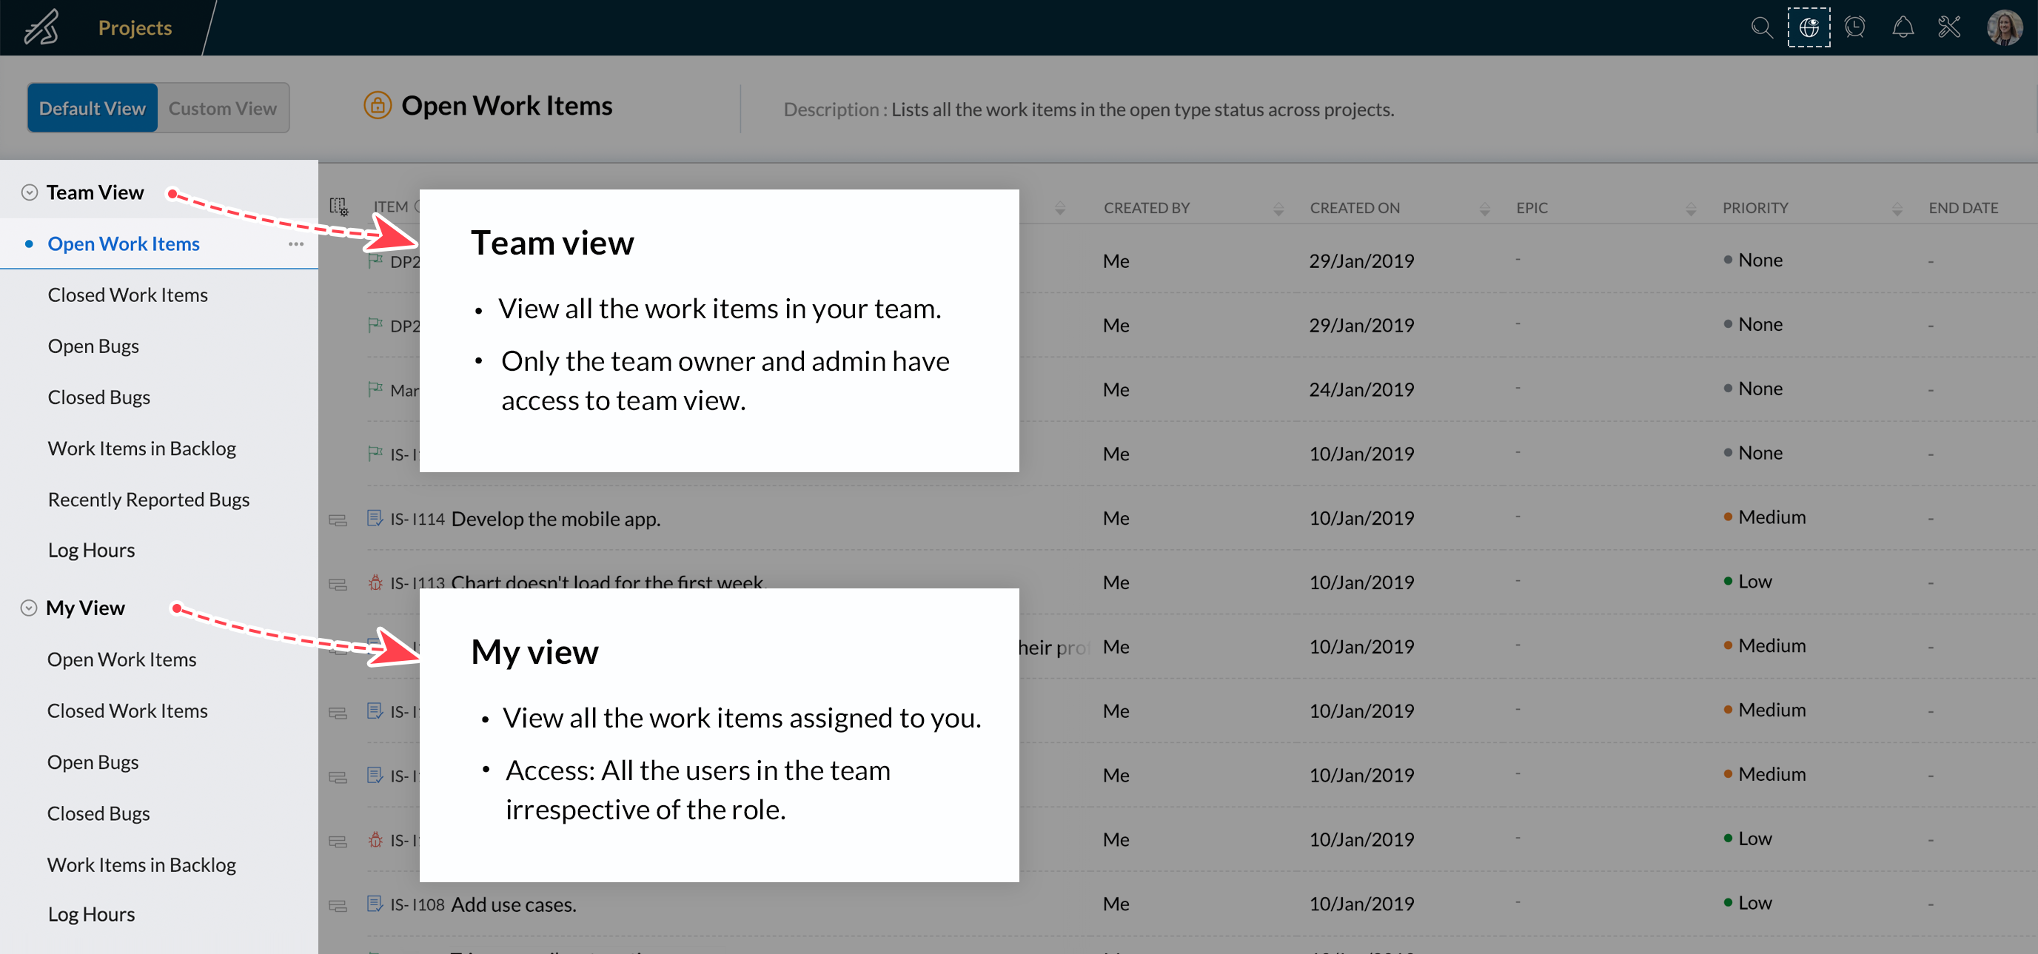Click Medium priority dot for IS-I114
The width and height of the screenshot is (2038, 954).
pyautogui.click(x=1728, y=517)
